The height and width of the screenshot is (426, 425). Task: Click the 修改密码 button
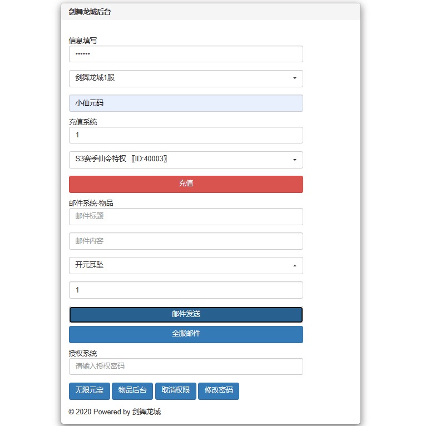click(x=219, y=391)
